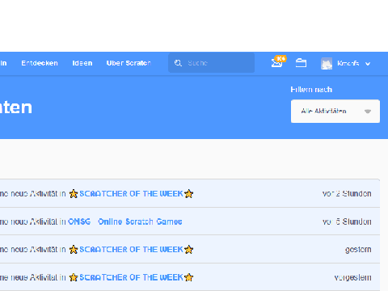Open the messages envelope icon
Viewport: 388px width, 291px height.
276,64
